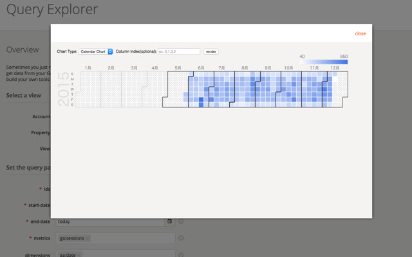Click the end-date info icon
This screenshot has height=257, width=412.
[x=181, y=221]
